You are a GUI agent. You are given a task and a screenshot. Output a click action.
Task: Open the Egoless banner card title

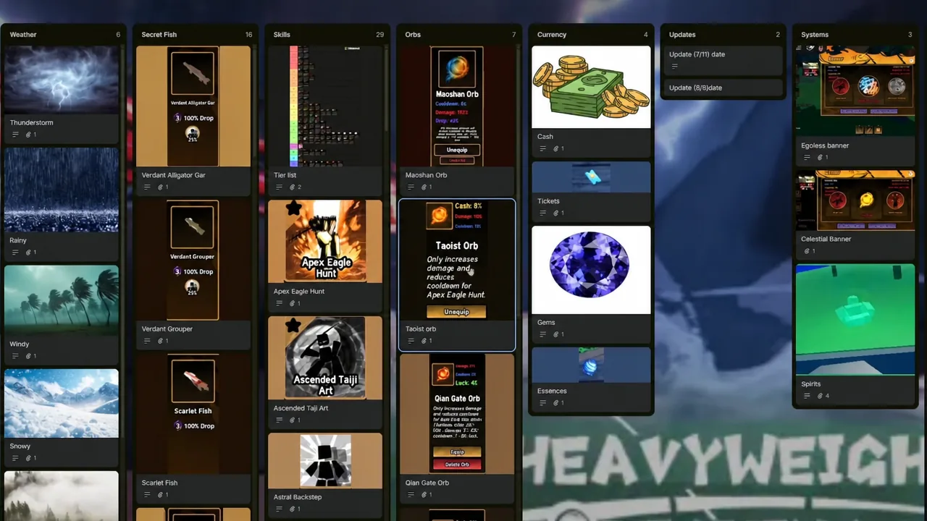click(825, 145)
